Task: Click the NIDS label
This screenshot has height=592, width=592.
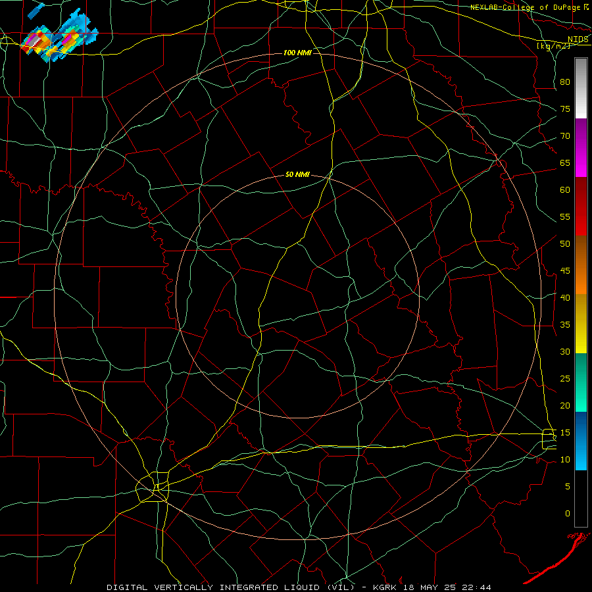Action: [578, 39]
